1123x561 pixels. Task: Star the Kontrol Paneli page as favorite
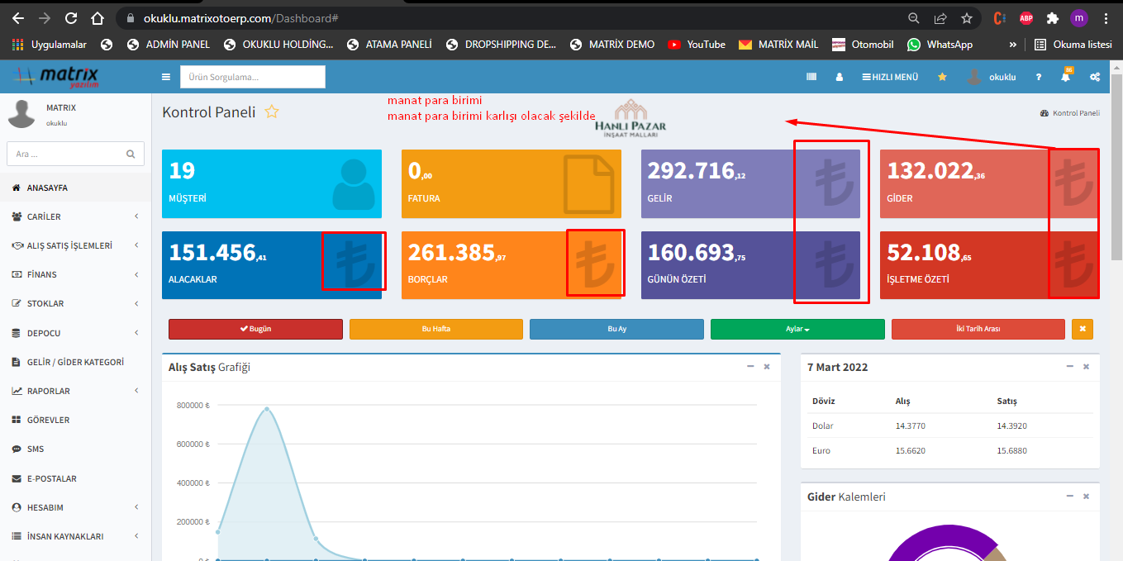pos(272,112)
